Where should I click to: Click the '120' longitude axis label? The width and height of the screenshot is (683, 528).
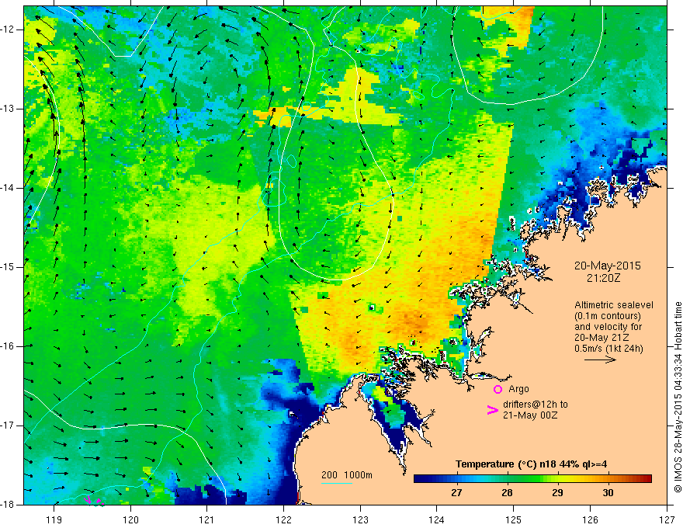click(x=130, y=519)
